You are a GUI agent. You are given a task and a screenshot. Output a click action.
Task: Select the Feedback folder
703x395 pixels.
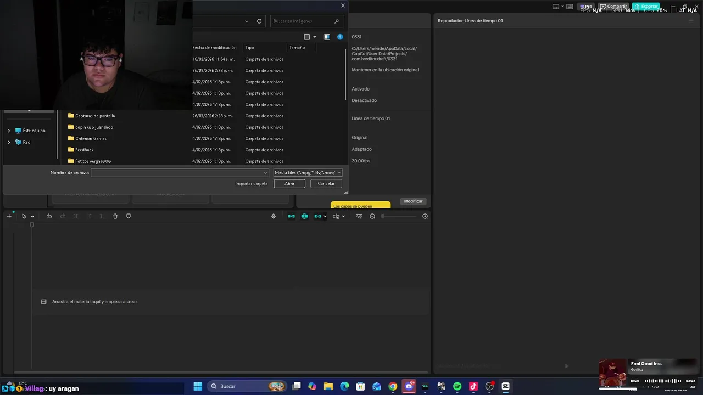click(84, 150)
